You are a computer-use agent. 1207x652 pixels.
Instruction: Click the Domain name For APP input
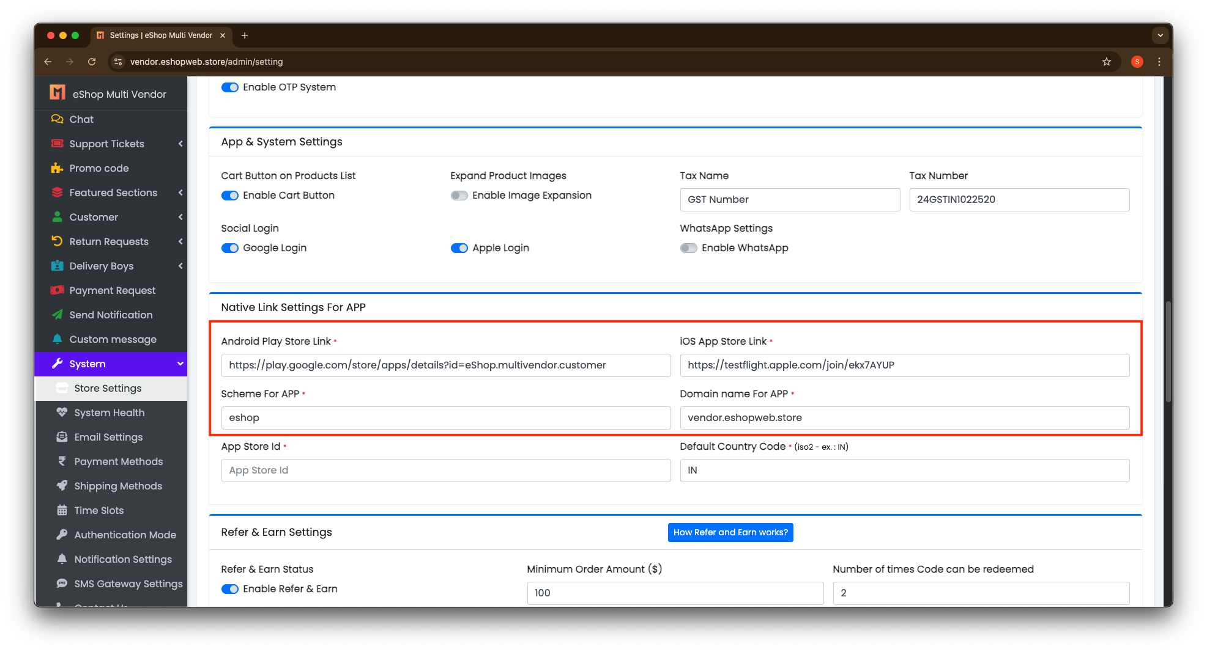905,418
